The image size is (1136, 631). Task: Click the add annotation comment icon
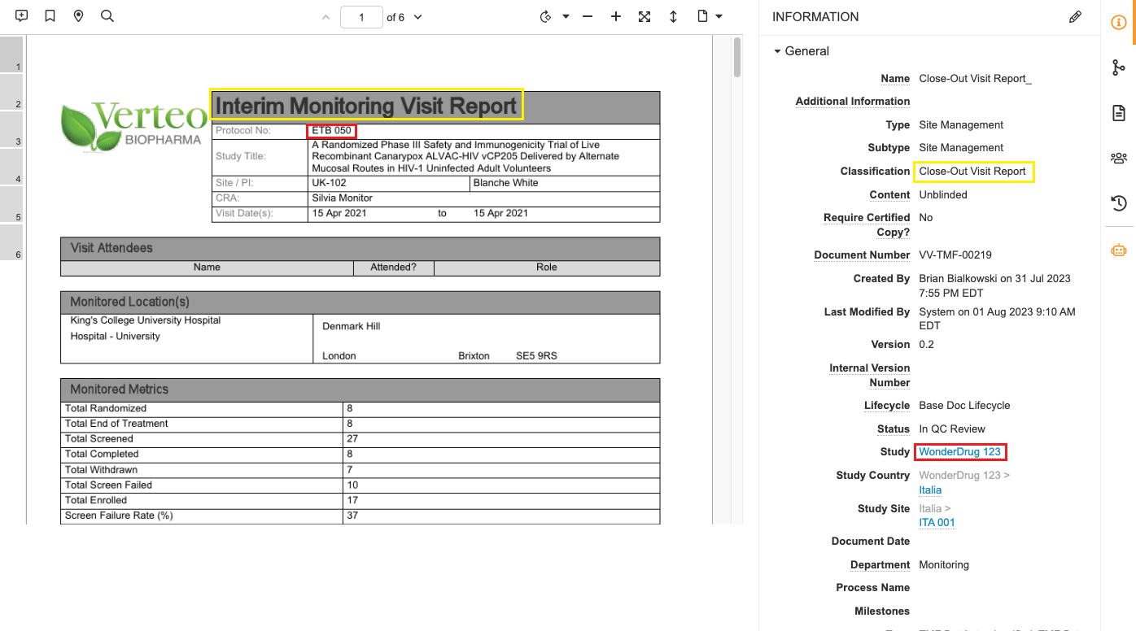[22, 16]
